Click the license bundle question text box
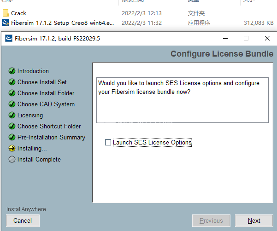 tap(183, 100)
